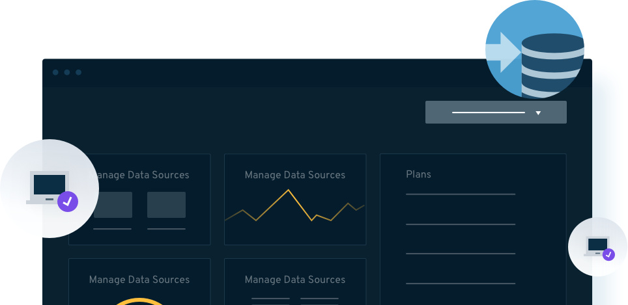Select the right gray thumbnail in data sources card
The width and height of the screenshot is (628, 305).
[166, 205]
